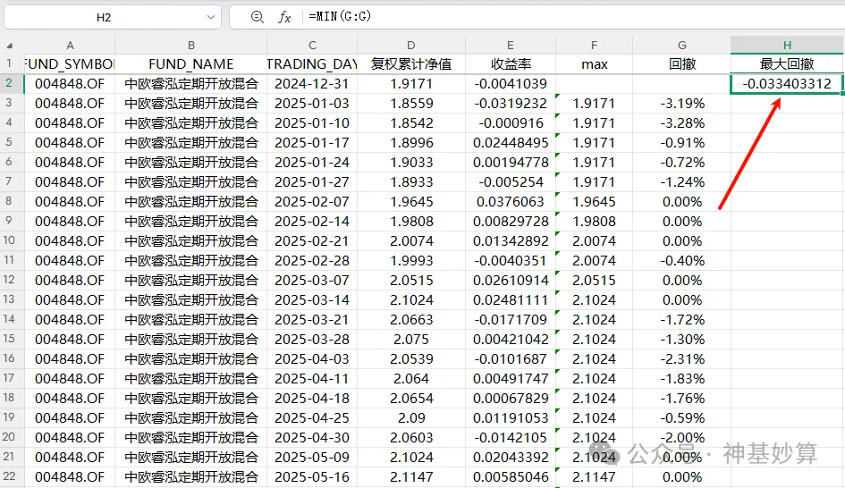Click the date cell 2025-05-16
Screen dimensions: 845x488
coord(312,476)
